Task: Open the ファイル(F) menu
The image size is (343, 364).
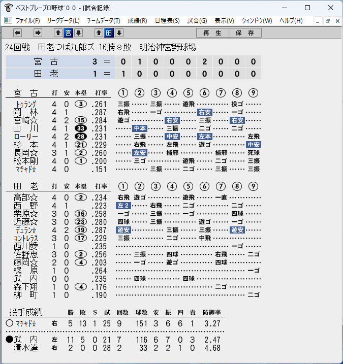Action: [27, 21]
